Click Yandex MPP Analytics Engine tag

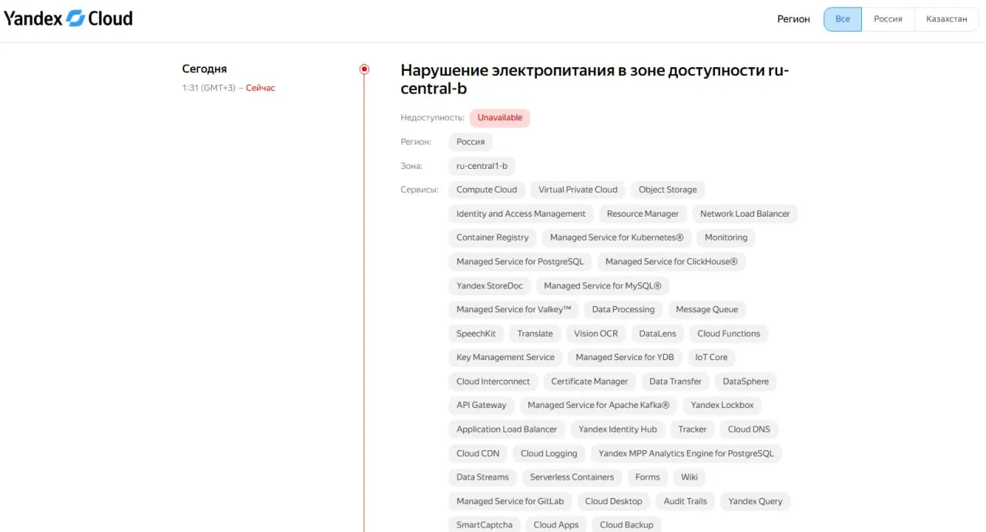[686, 453]
